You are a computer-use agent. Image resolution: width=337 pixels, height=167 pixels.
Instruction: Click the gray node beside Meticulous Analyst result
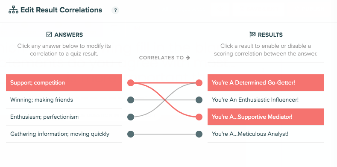point(199,134)
